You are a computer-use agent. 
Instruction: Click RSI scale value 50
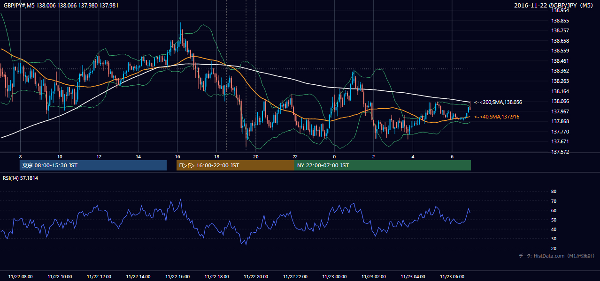tap(554, 220)
